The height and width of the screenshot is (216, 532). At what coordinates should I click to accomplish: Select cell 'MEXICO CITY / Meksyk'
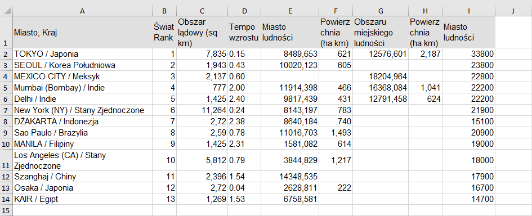pyautogui.click(x=82, y=76)
